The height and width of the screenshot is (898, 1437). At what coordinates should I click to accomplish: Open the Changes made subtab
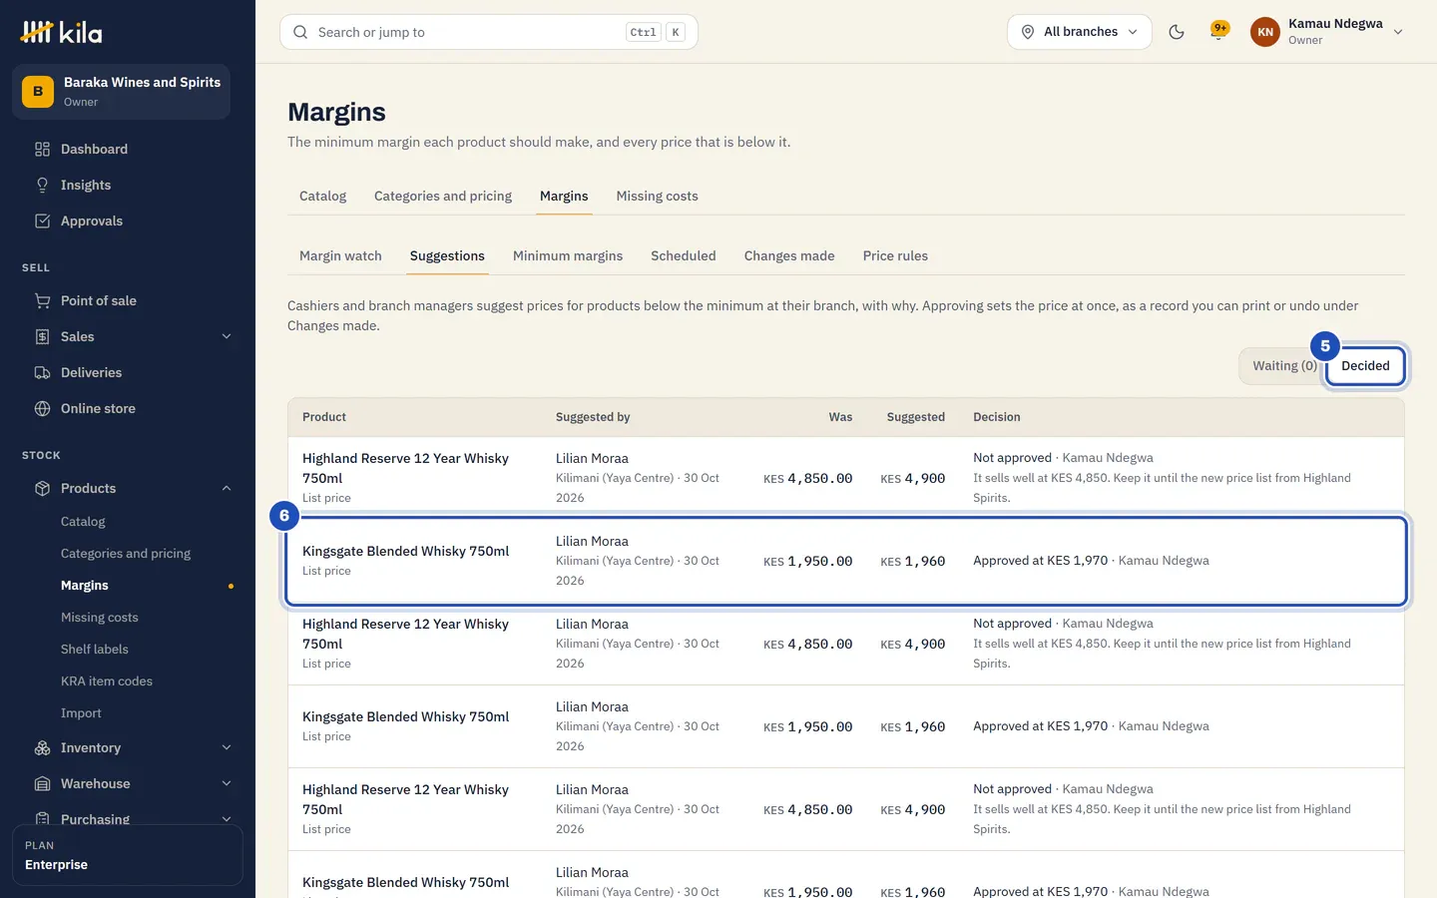789,256
